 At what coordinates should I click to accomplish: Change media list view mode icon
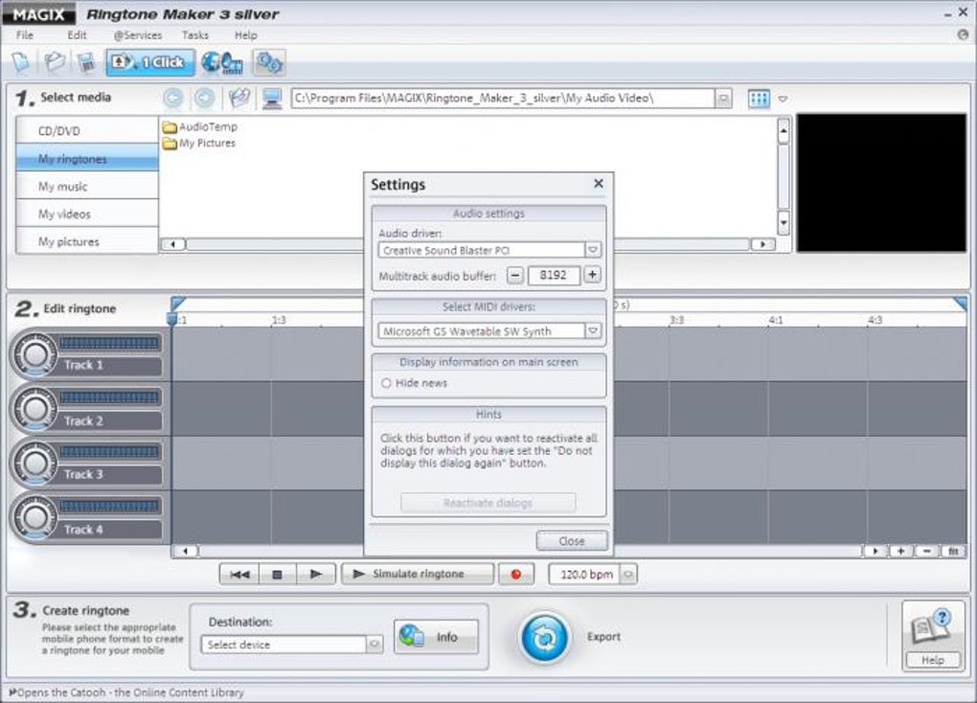[759, 99]
